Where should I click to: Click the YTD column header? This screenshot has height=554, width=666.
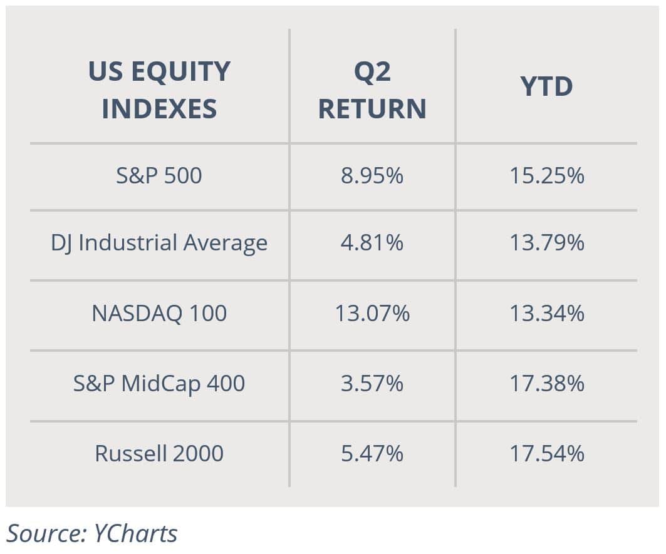pyautogui.click(x=547, y=86)
